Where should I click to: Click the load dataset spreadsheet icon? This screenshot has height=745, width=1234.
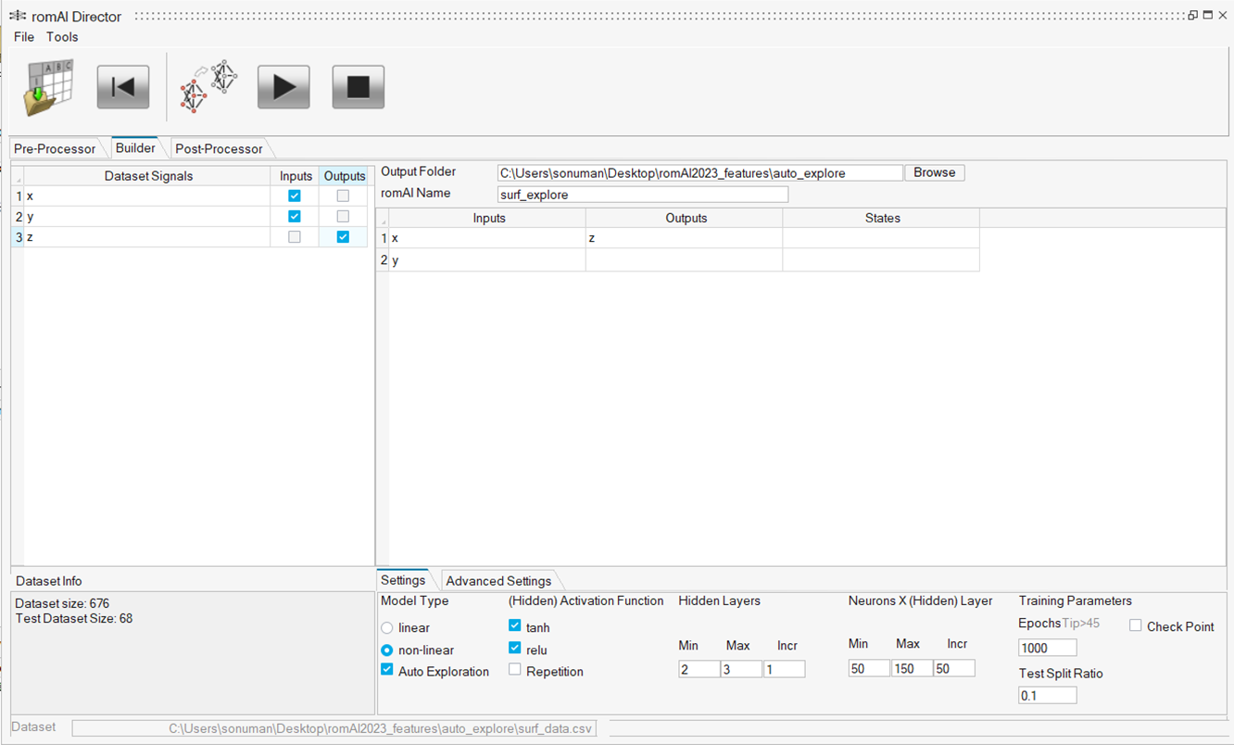(x=49, y=88)
